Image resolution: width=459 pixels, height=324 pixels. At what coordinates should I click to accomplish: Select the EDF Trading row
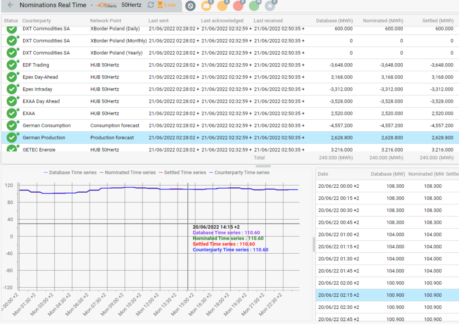click(x=36, y=65)
